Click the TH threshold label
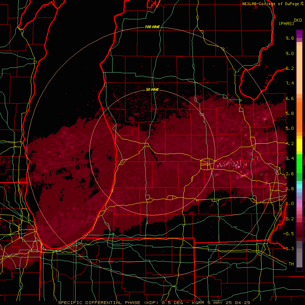This screenshot has height=305, width=305. tap(291, 264)
